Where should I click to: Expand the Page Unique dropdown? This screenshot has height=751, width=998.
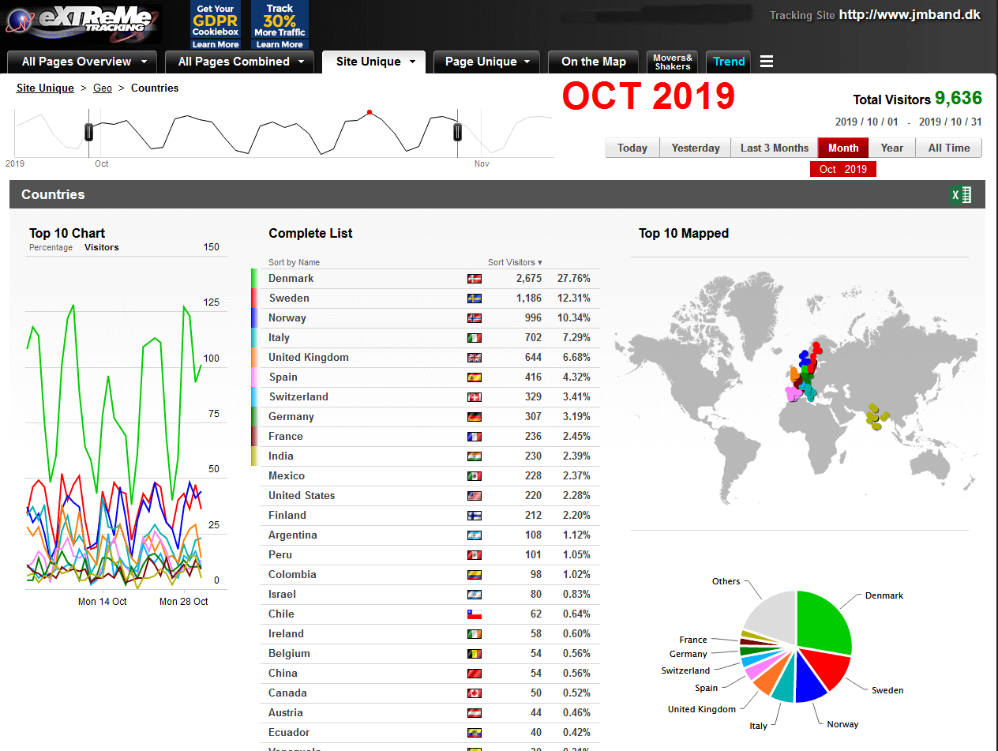tap(527, 62)
